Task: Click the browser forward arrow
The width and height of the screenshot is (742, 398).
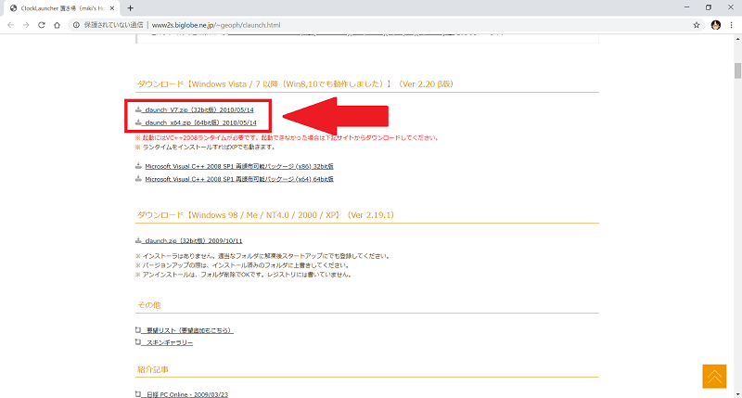Action: (x=26, y=25)
